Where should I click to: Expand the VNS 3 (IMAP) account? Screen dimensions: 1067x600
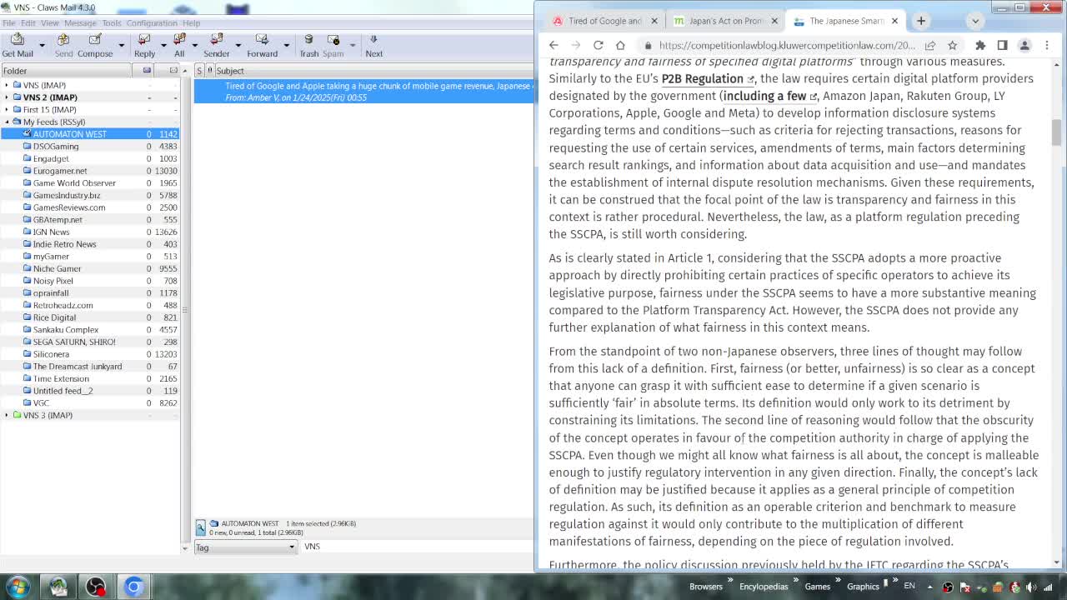click(x=7, y=415)
